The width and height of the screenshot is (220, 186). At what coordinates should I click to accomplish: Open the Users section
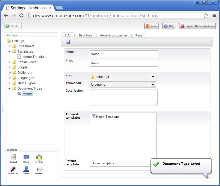tap(26, 170)
